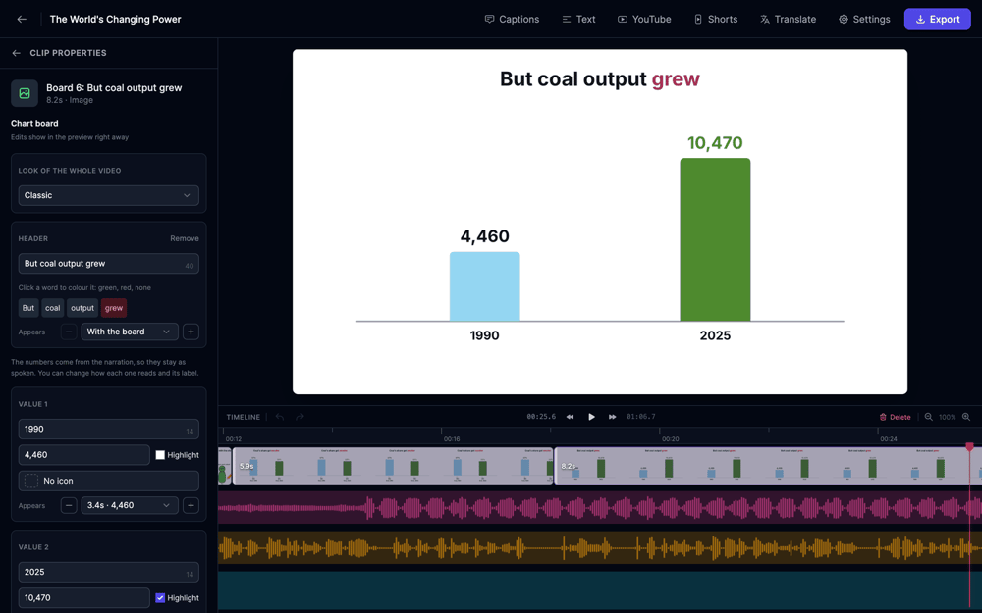Rewind the playback
The image size is (982, 613).
coord(570,417)
